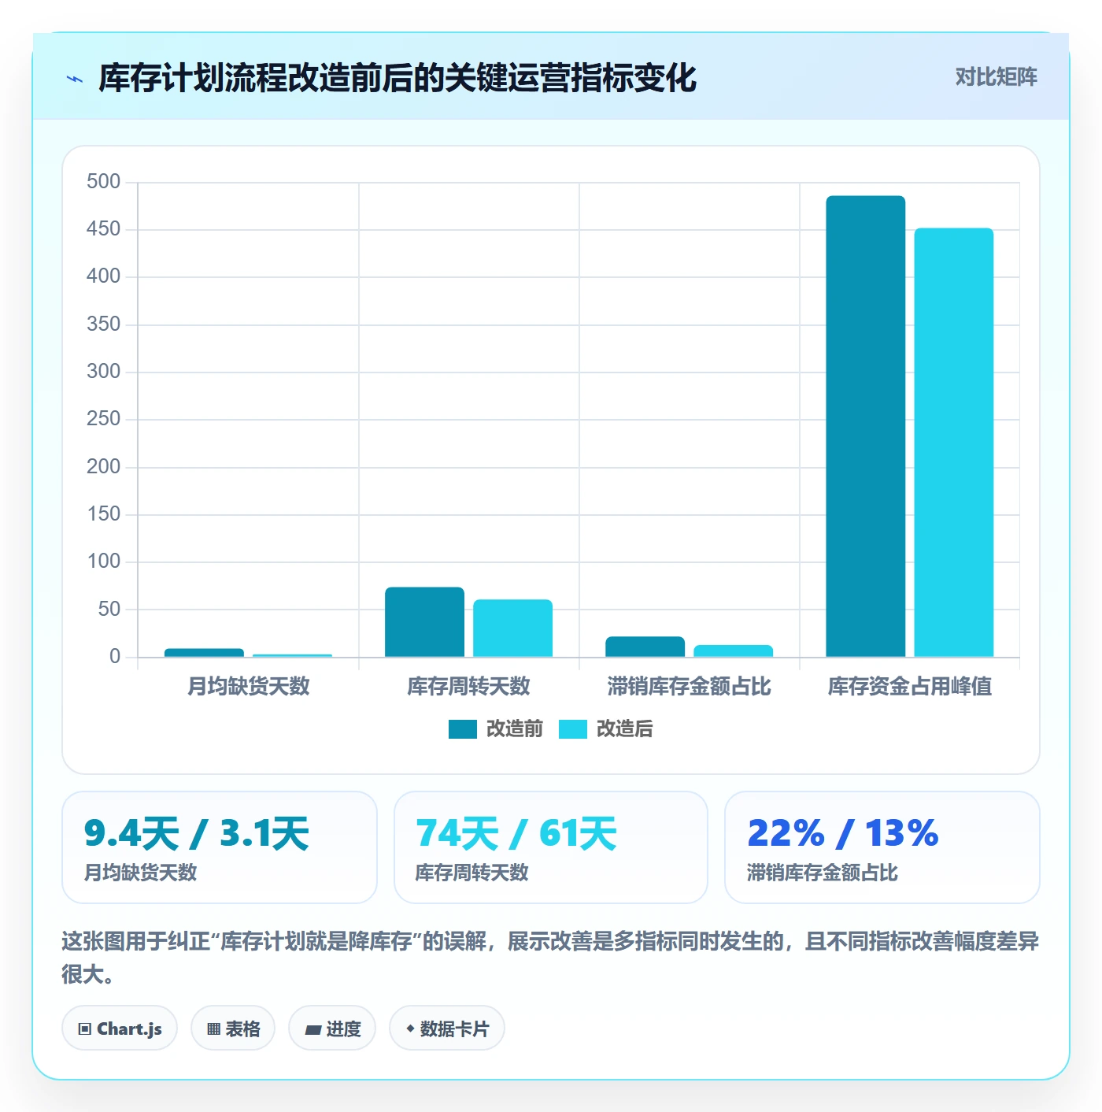The height and width of the screenshot is (1112, 1102).
Task: Click the 库存周转天数 caption on the card
Action: pyautogui.click(x=472, y=873)
